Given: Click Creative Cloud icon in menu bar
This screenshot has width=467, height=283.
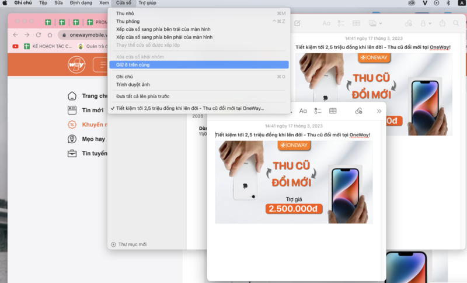Looking at the screenshot, I should tap(412, 3).
